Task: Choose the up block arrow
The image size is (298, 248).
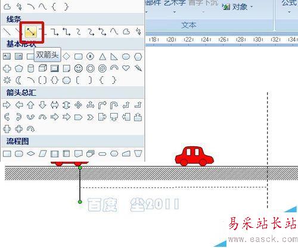Action: (x=30, y=105)
